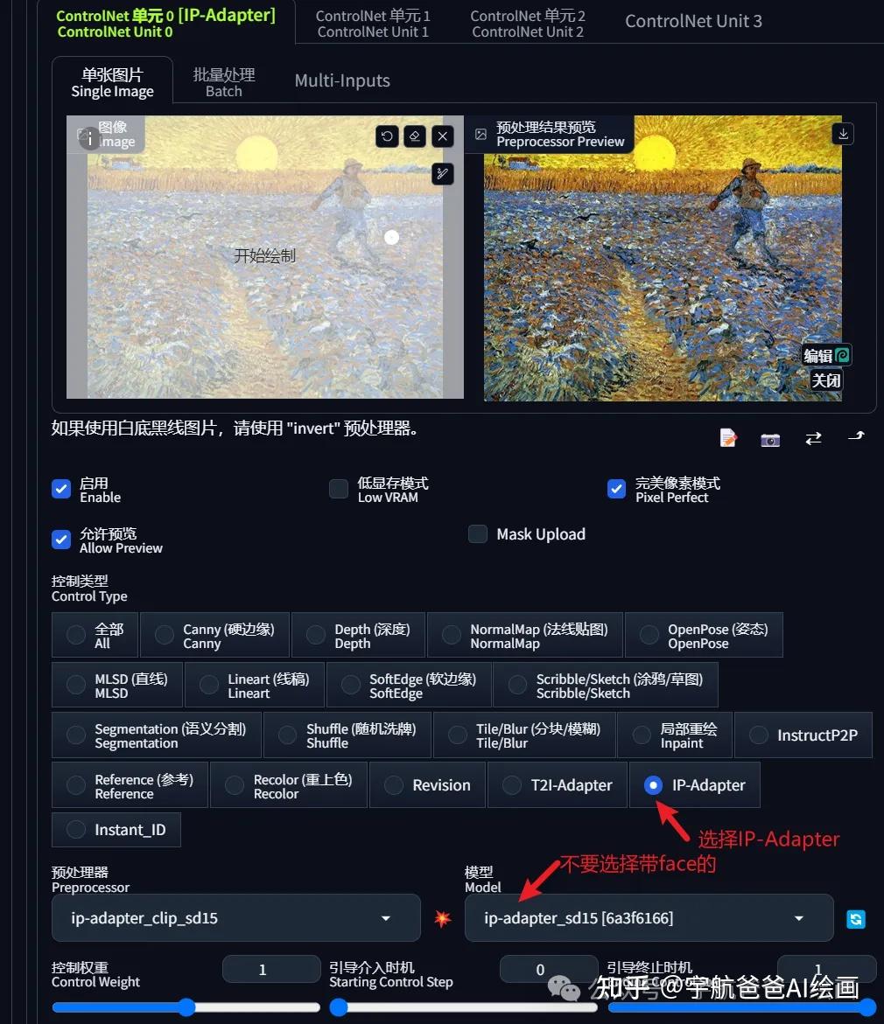Switch to ControlNet Unit 3 tab
This screenshot has width=884, height=1024.
pyautogui.click(x=694, y=22)
